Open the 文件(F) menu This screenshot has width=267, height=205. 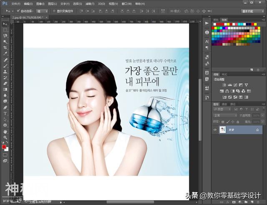(x=15, y=3)
